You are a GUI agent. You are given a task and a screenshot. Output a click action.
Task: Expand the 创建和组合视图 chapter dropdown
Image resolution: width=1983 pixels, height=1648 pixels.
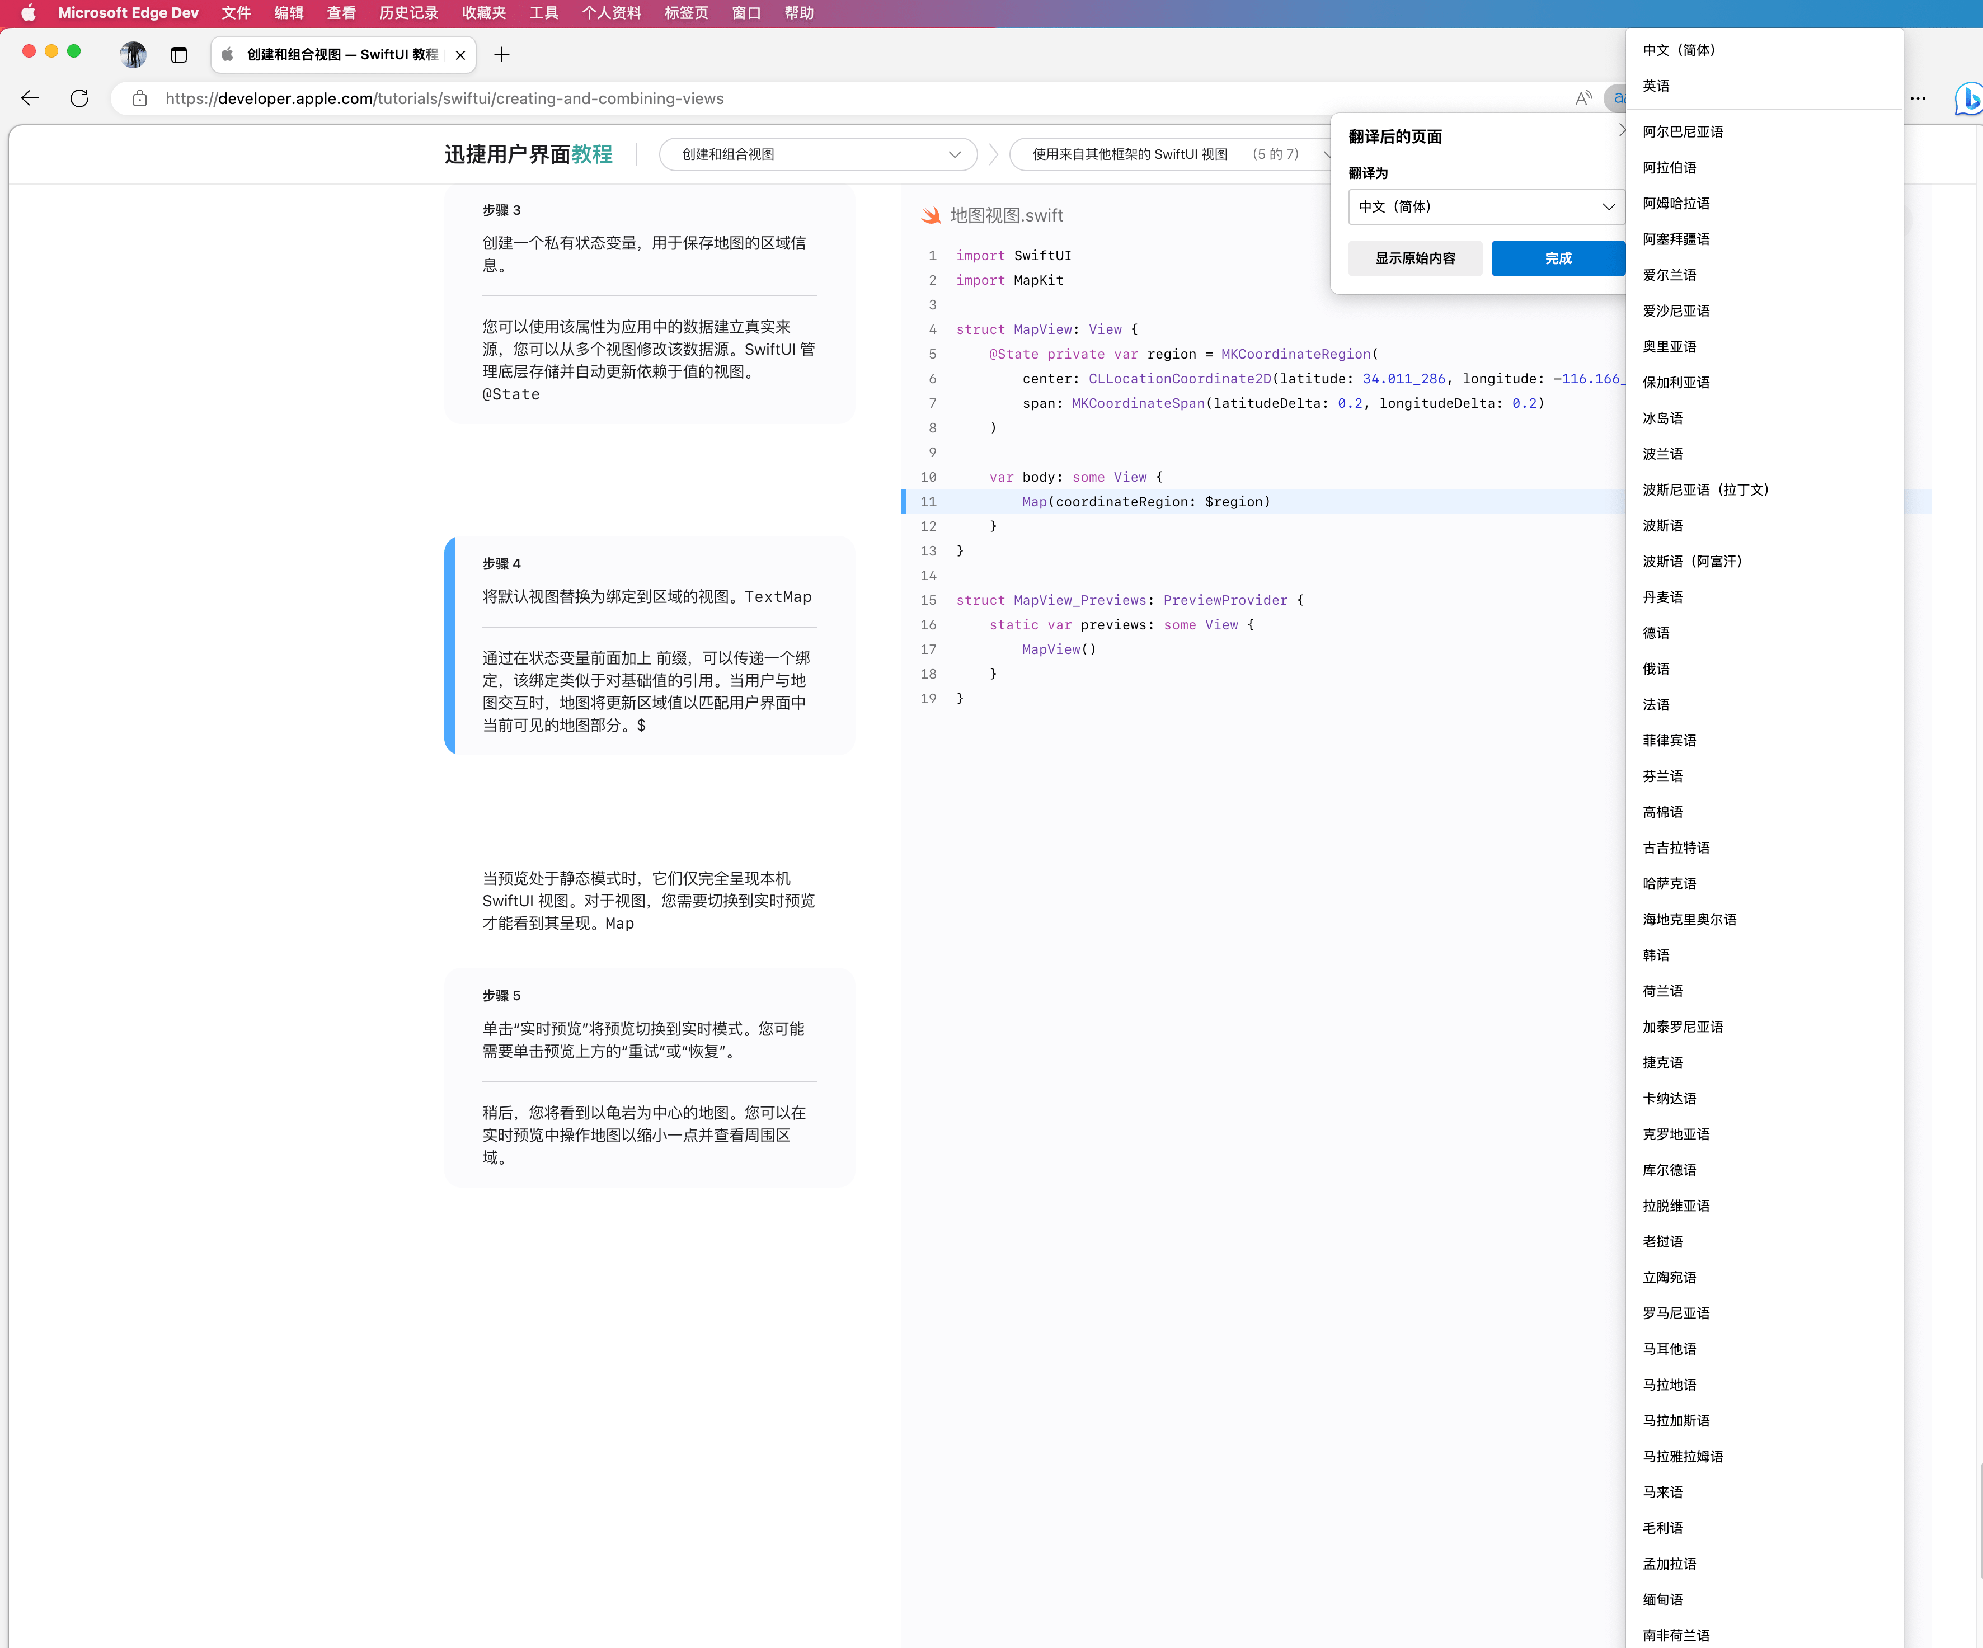(x=819, y=154)
